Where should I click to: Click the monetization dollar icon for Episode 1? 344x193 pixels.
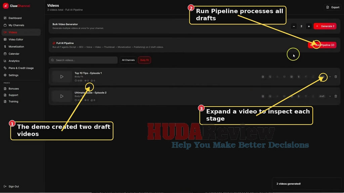pos(299,77)
